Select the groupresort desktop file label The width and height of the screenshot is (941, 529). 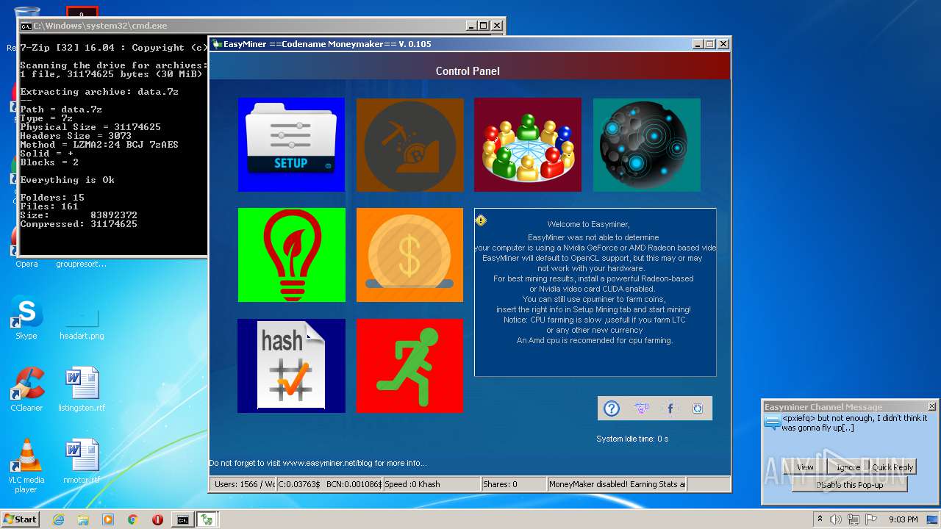(x=82, y=264)
